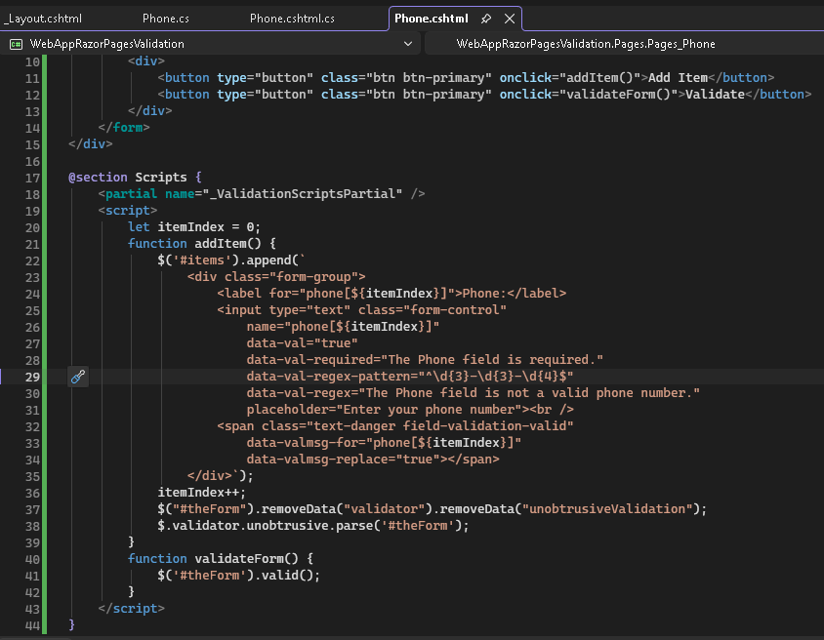The height and width of the screenshot is (640, 824).
Task: Click the itemIndex++ statement
Action: 202,493
